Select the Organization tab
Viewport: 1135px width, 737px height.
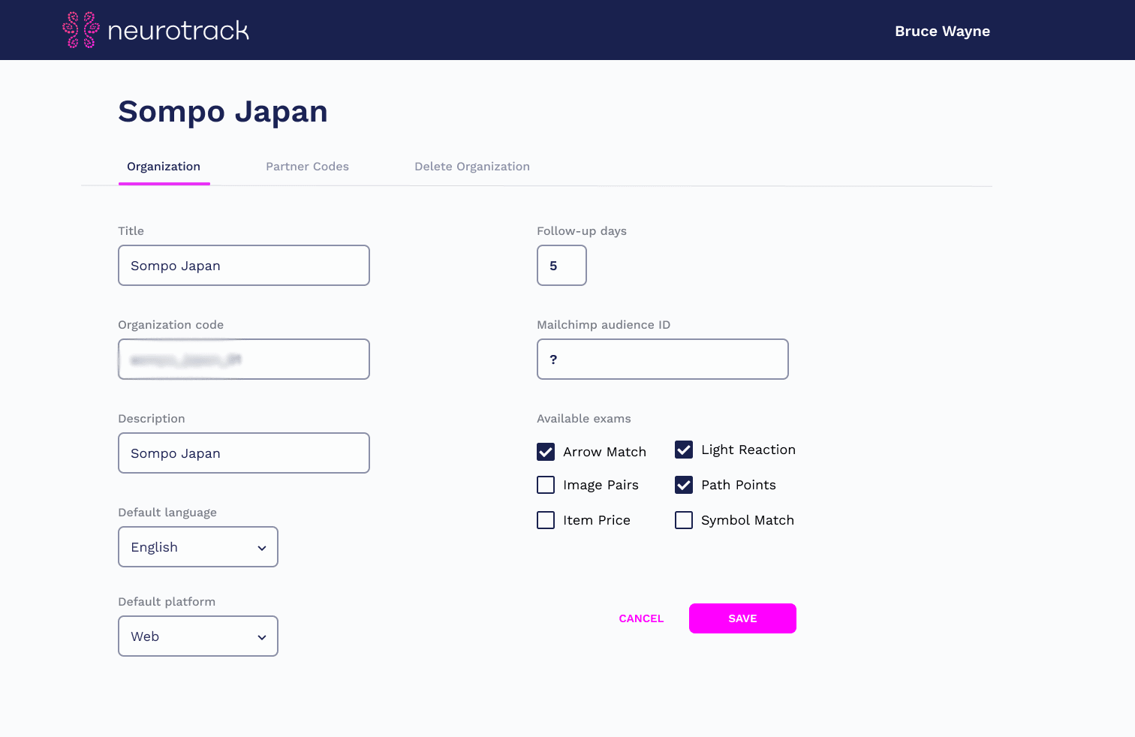[x=164, y=166]
